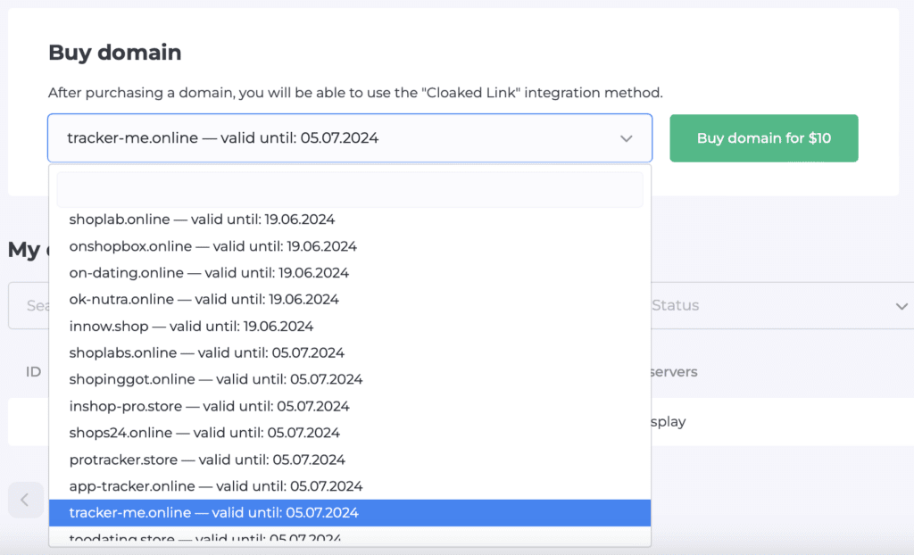Click the highlighted tracker-me.online option

coord(214,512)
